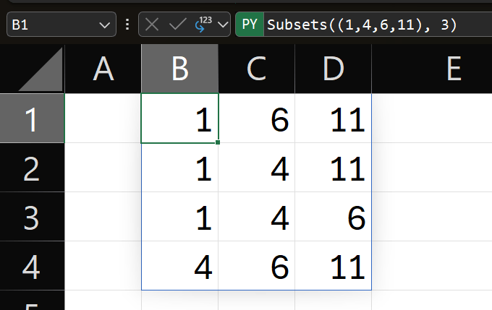Screen dimensions: 492x310
Task: Click empty cell A1
Action: coord(103,119)
